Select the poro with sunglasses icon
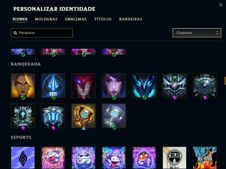Viewport: 226px width, 169px height. click(84, 158)
